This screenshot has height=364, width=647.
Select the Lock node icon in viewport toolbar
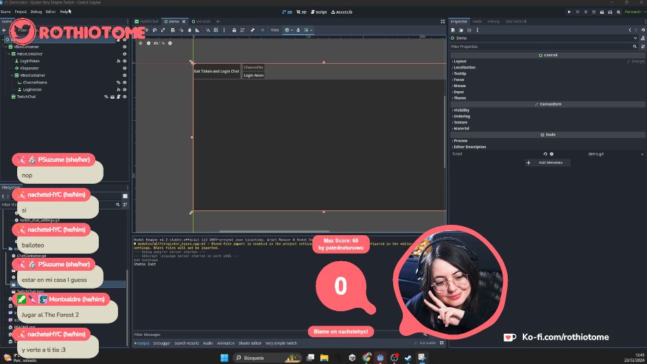point(234,30)
